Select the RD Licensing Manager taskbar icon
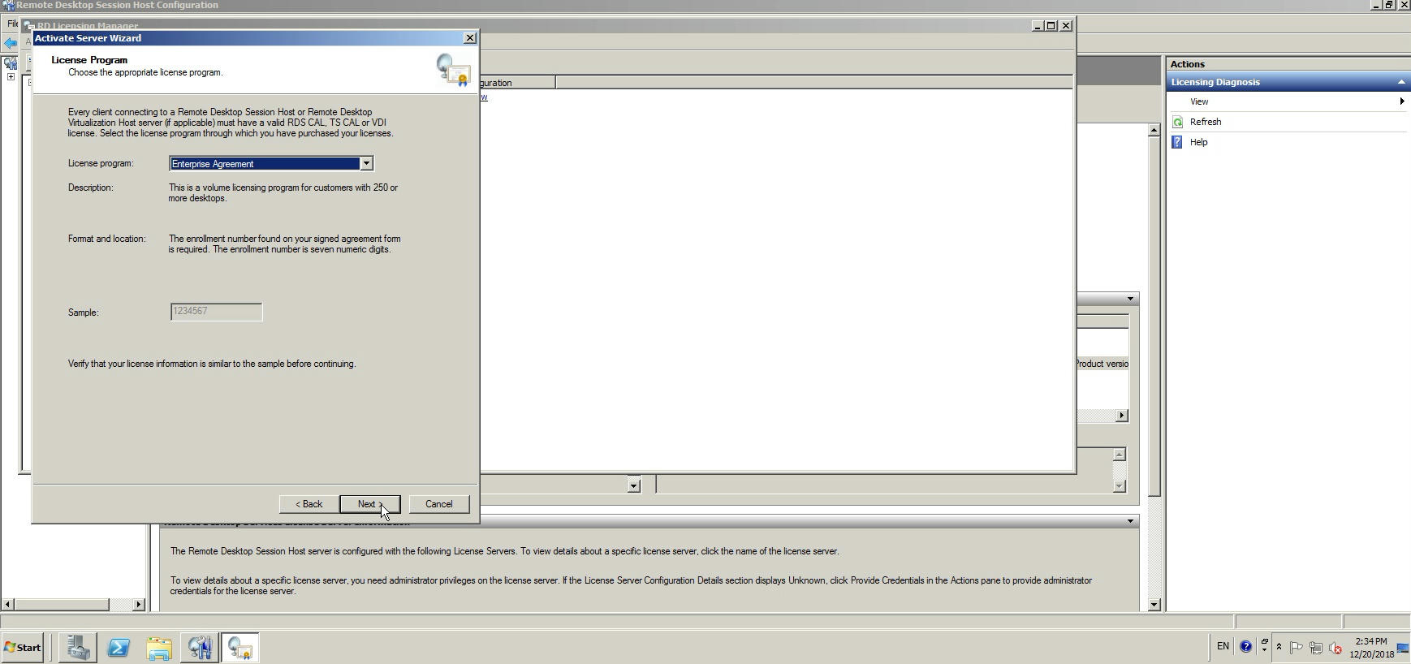 240,648
